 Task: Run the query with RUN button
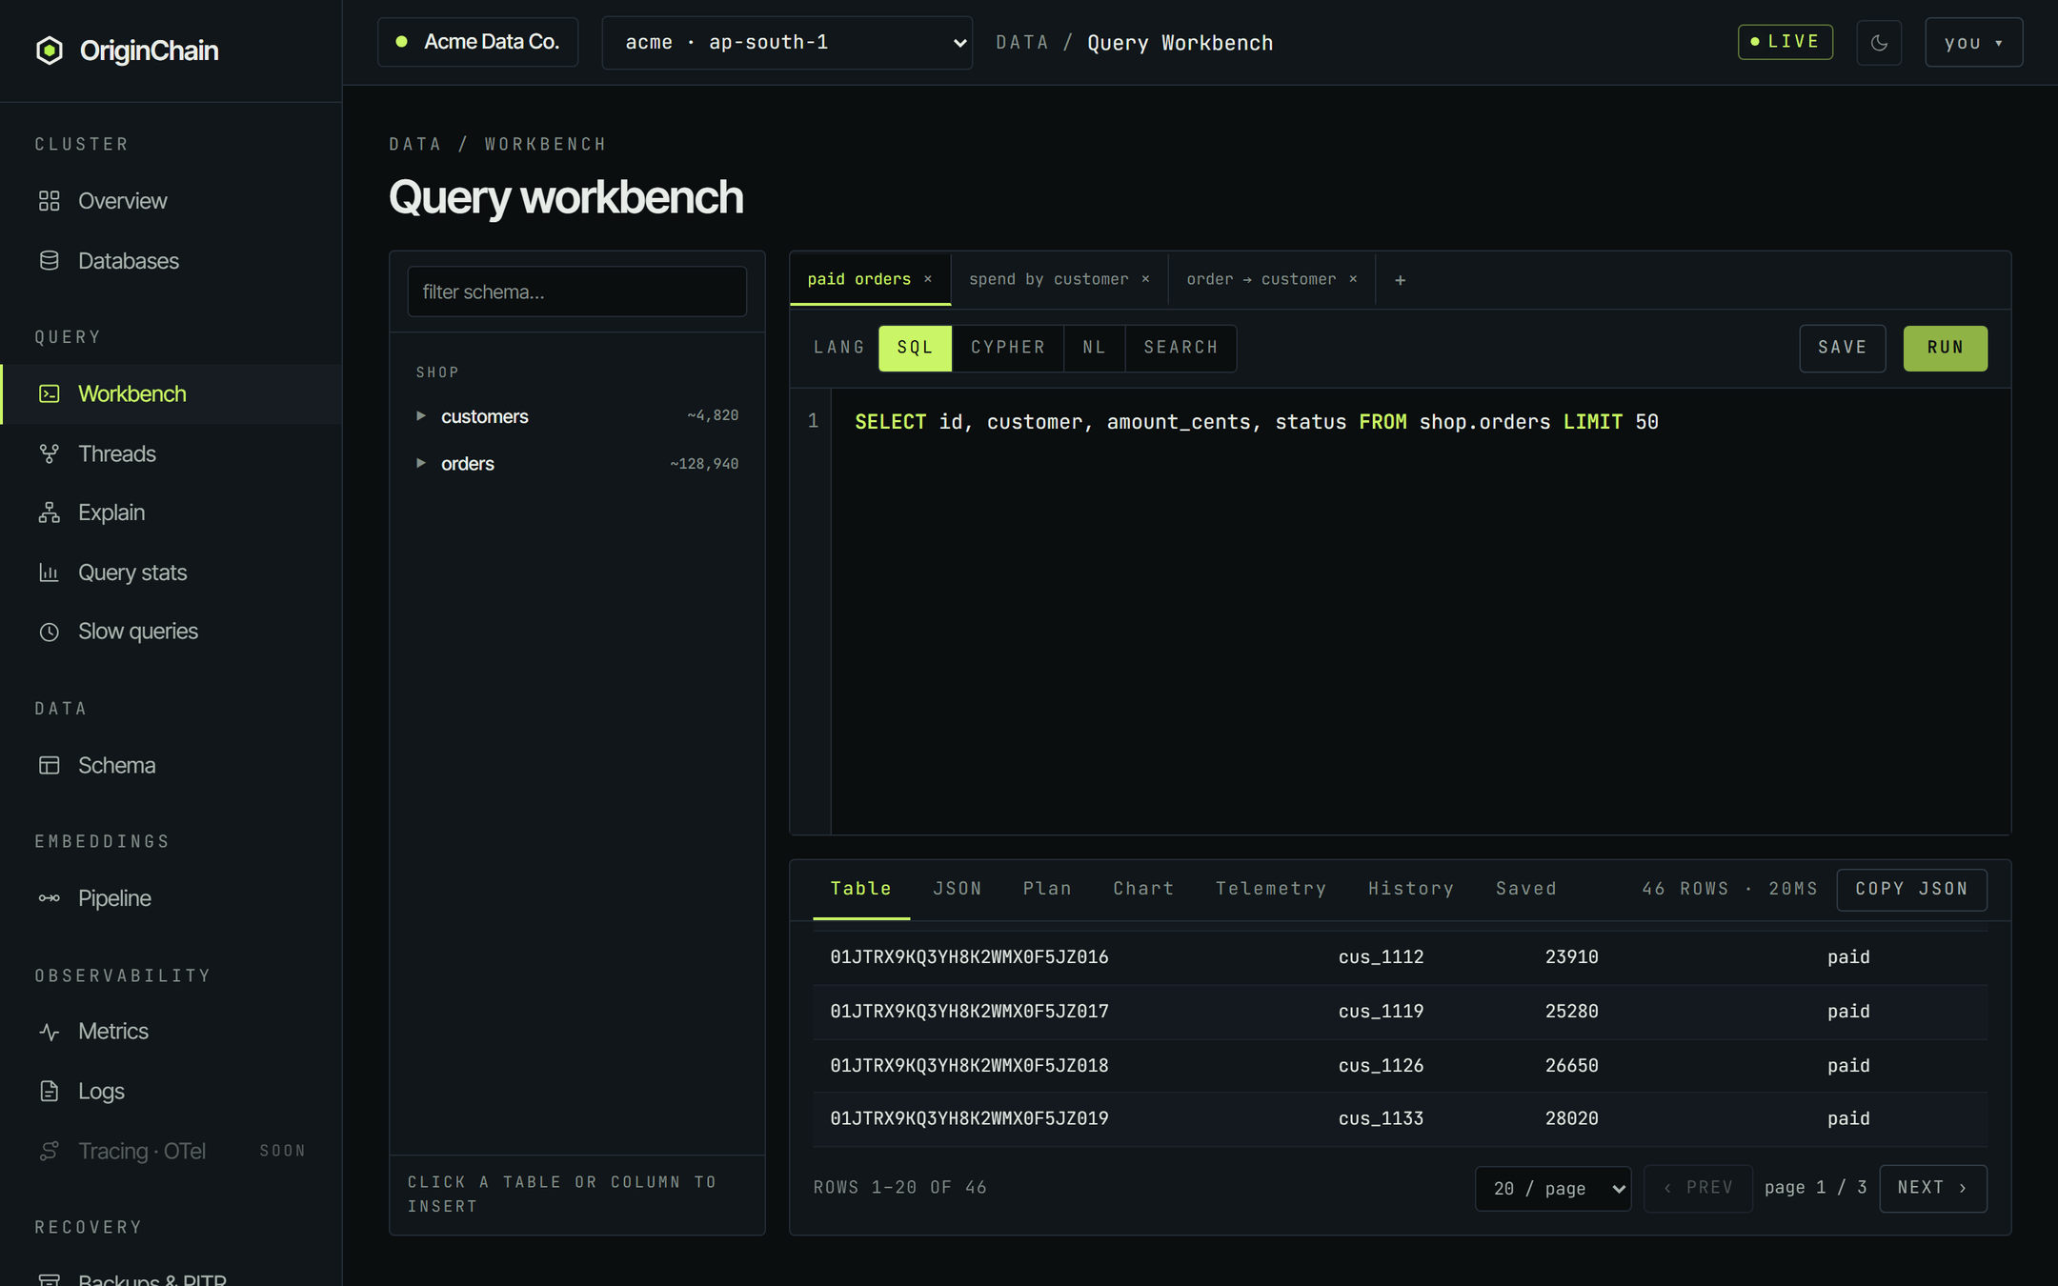pyautogui.click(x=1945, y=348)
